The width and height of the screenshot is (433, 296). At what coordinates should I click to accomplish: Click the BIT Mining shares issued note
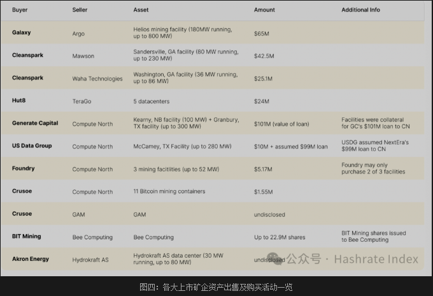[x=374, y=237]
